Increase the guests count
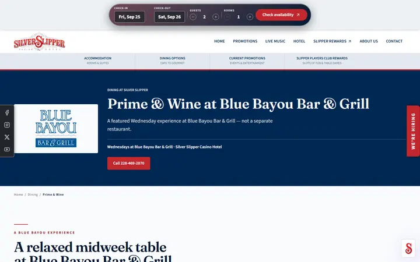Viewport: 420px width, 262px height. pos(216,17)
